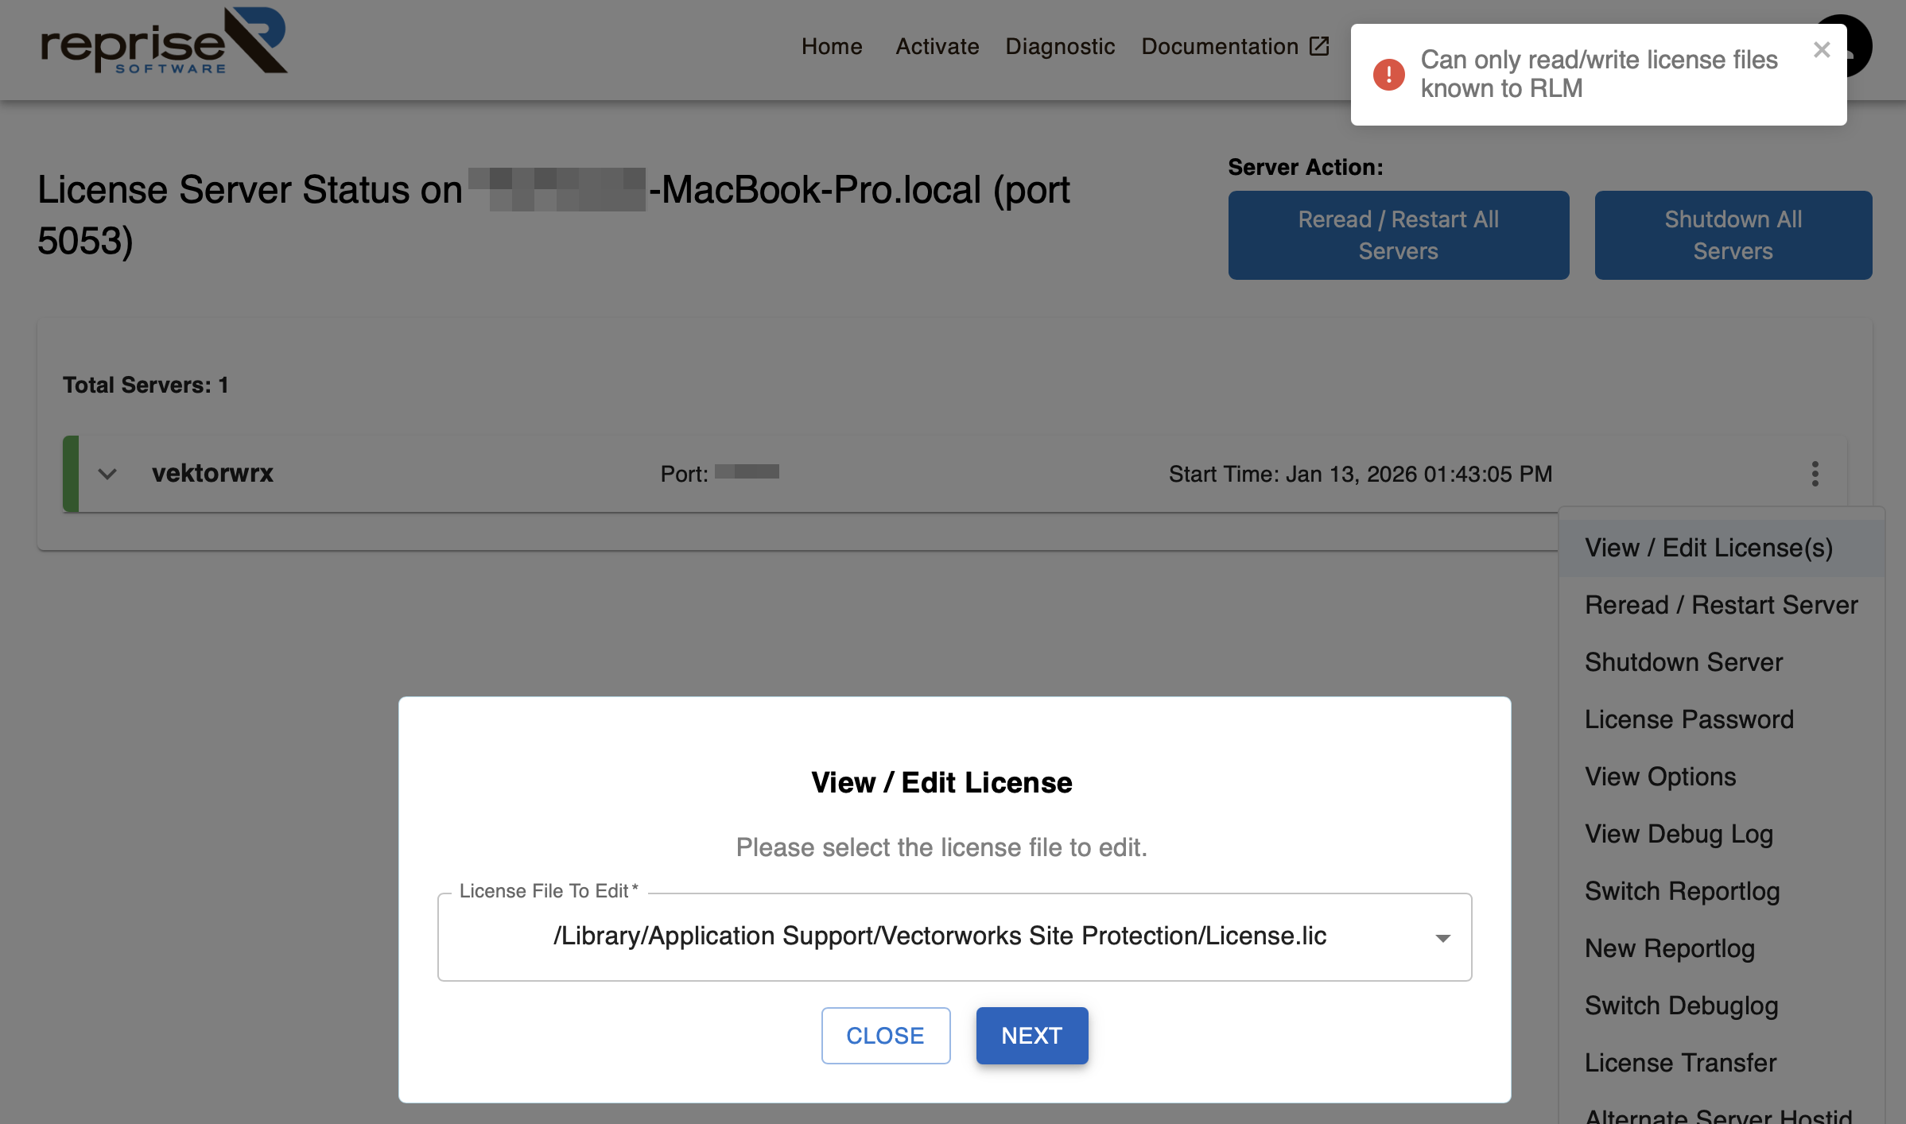Expand the vektorwrx server row chevron
1906x1124 pixels.
pyautogui.click(x=107, y=474)
